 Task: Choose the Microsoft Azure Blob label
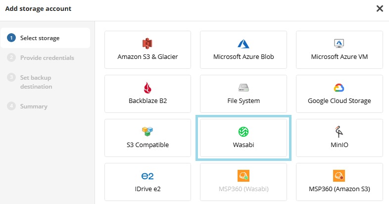[243, 57]
